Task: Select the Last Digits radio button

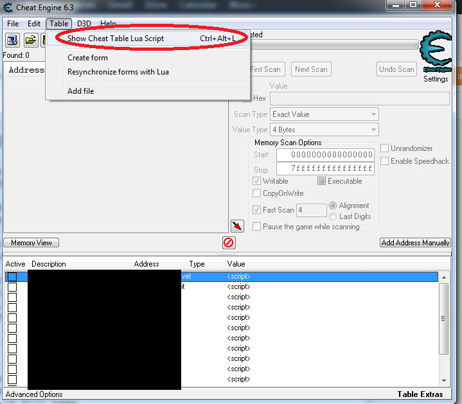Action: coord(333,216)
